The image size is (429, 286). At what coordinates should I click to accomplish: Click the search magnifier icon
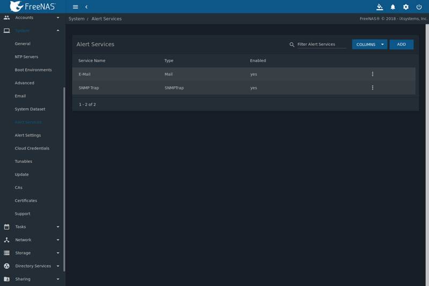(292, 44)
